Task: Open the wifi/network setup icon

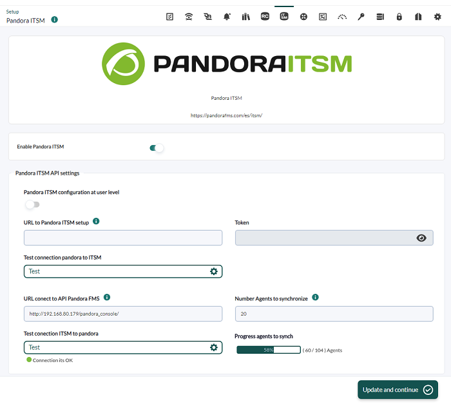Action: (189, 17)
